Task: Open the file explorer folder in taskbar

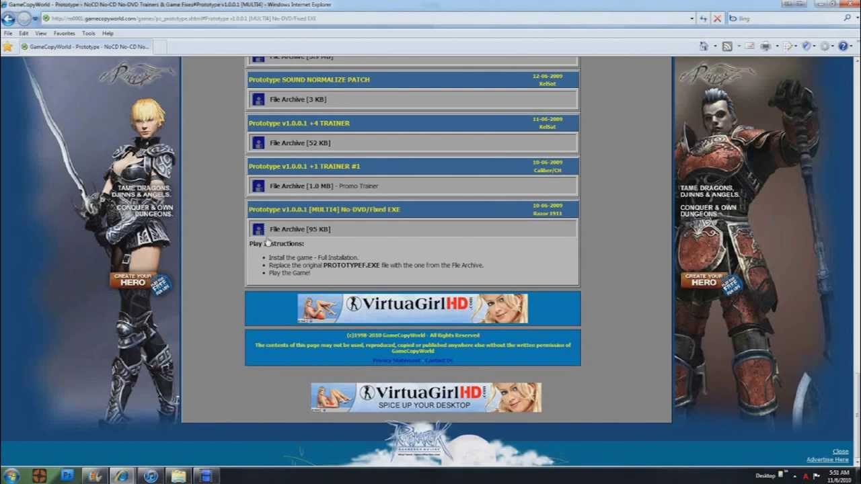Action: (178, 476)
